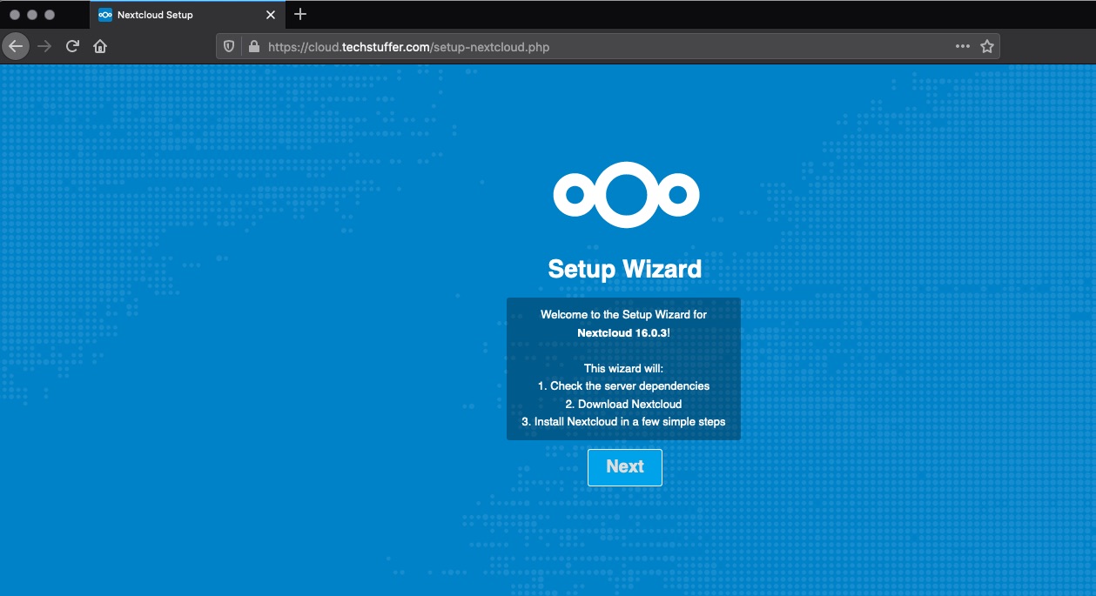Click the large Nextcloud logo

click(x=626, y=193)
